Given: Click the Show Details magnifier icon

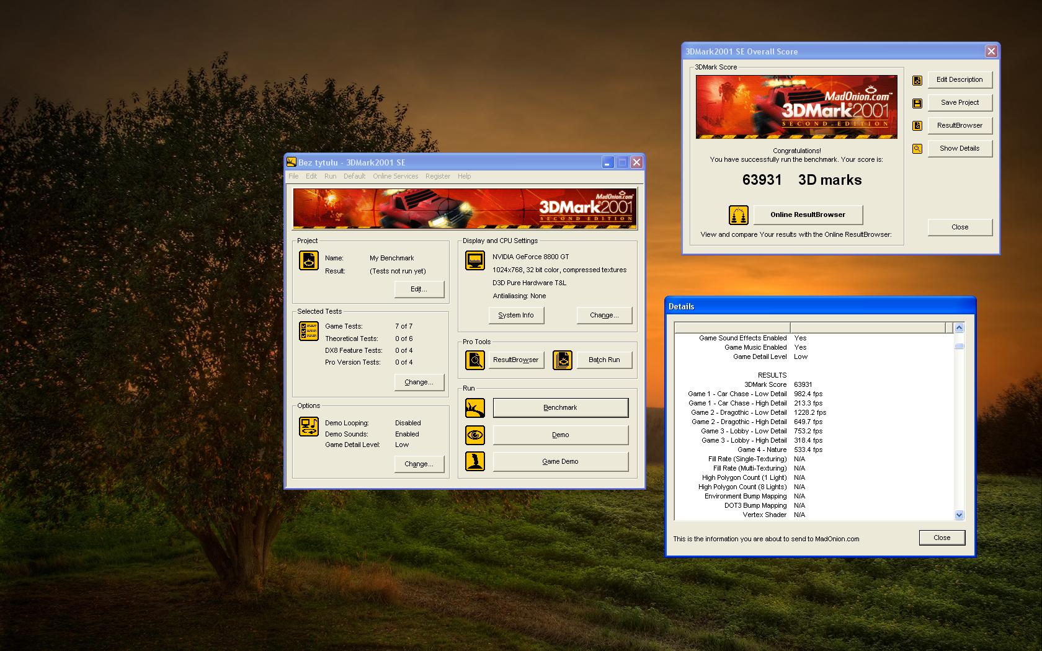Looking at the screenshot, I should 917,149.
